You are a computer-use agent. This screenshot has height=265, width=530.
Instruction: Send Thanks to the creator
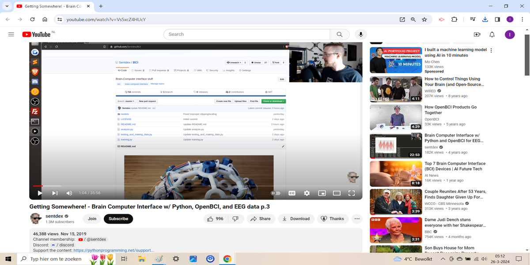coord(333,219)
